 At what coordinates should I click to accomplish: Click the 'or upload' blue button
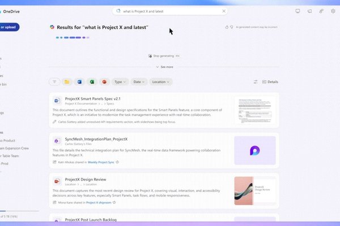point(8,27)
